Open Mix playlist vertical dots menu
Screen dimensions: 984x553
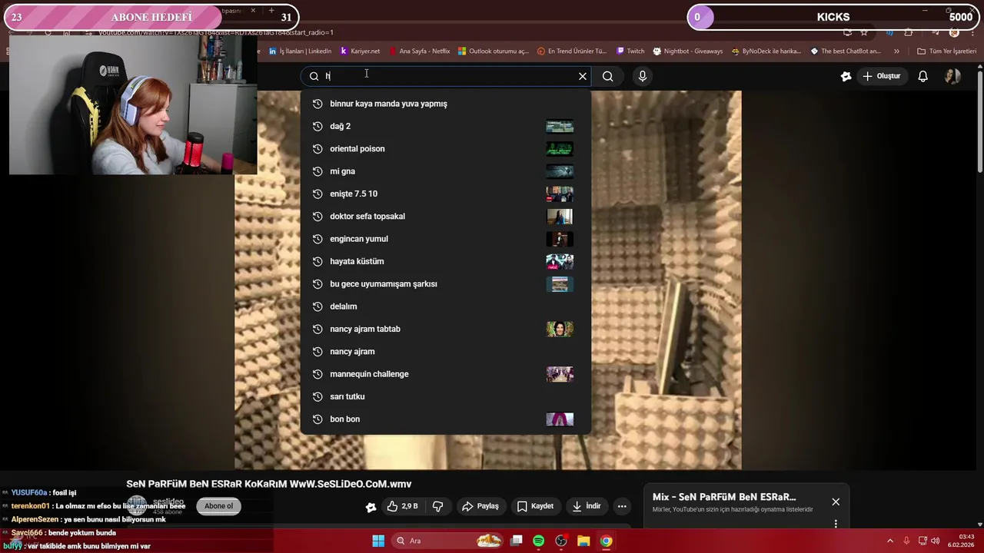click(836, 524)
